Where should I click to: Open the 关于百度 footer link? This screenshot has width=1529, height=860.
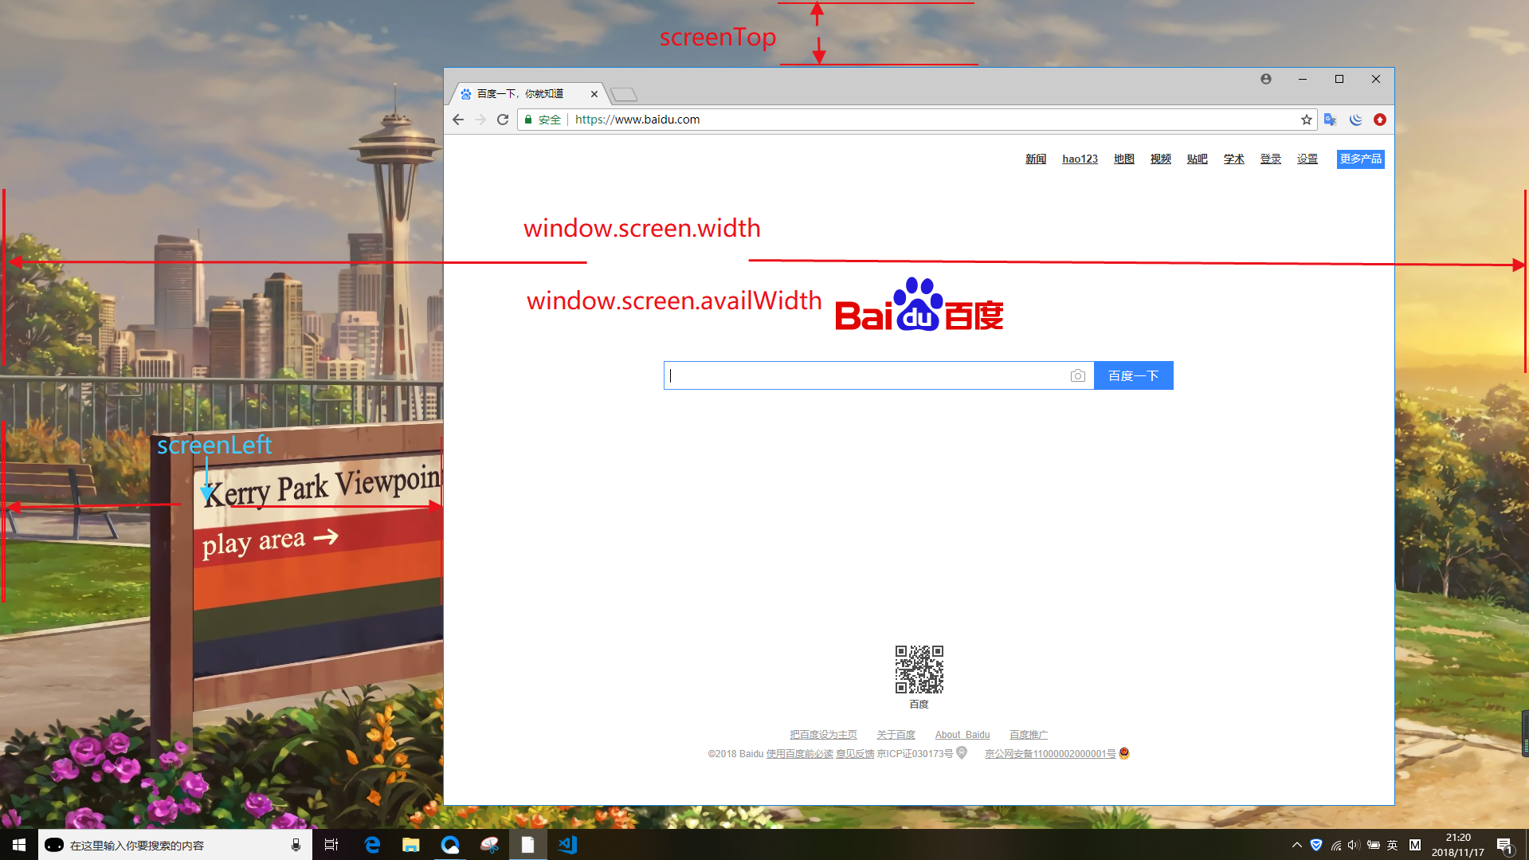tap(896, 734)
